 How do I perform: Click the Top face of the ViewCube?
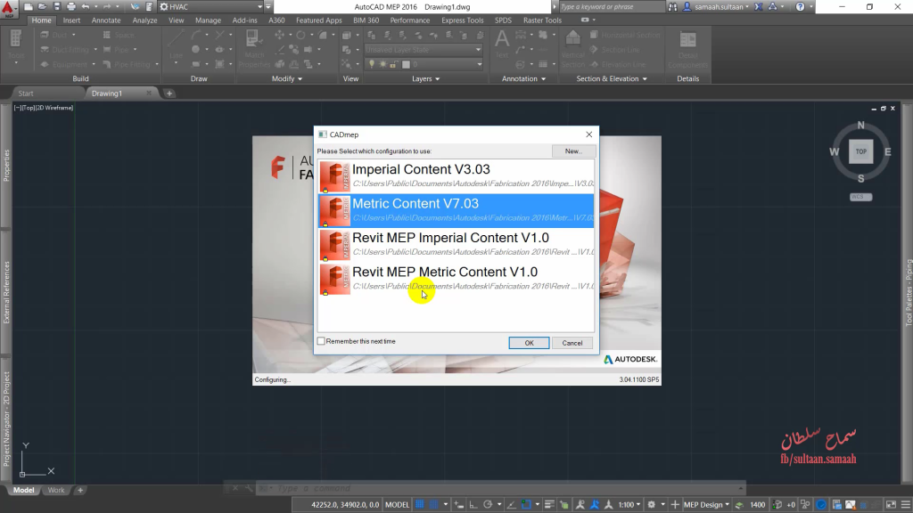860,151
